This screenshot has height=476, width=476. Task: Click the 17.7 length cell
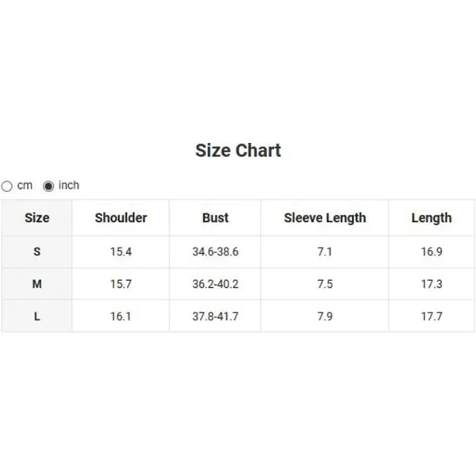(x=432, y=317)
